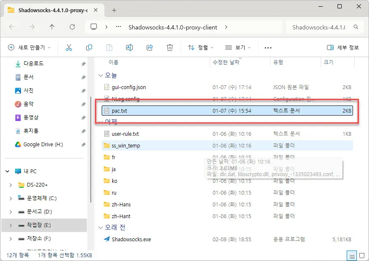Screen dimensions: 369x261
Task: Click chevron after Shadowsocks-4.4.1.0-proxy-client breadcrumb
Action: 226,27
